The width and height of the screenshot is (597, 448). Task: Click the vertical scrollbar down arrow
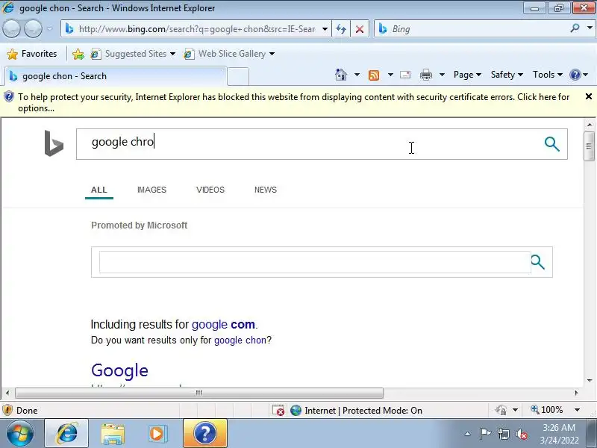[x=590, y=380]
